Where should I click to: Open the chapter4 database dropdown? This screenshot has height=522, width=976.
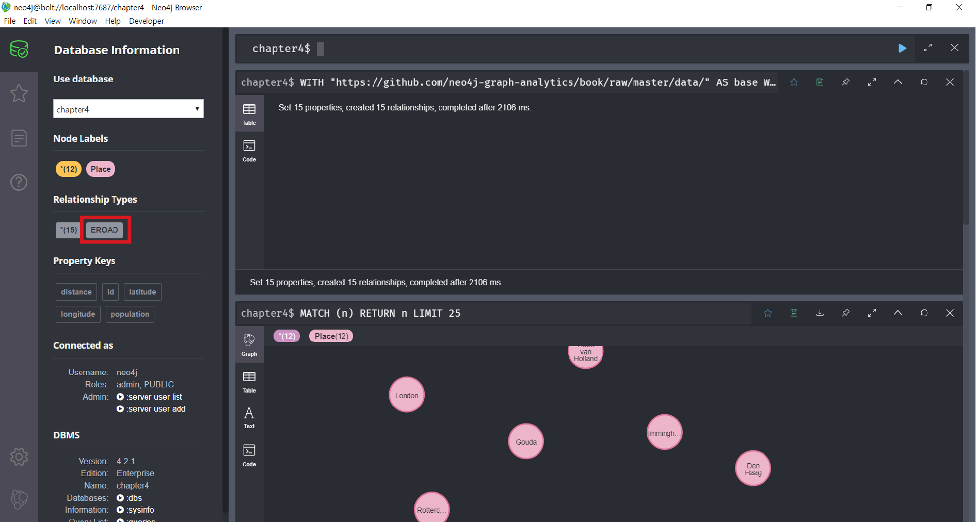coord(129,109)
